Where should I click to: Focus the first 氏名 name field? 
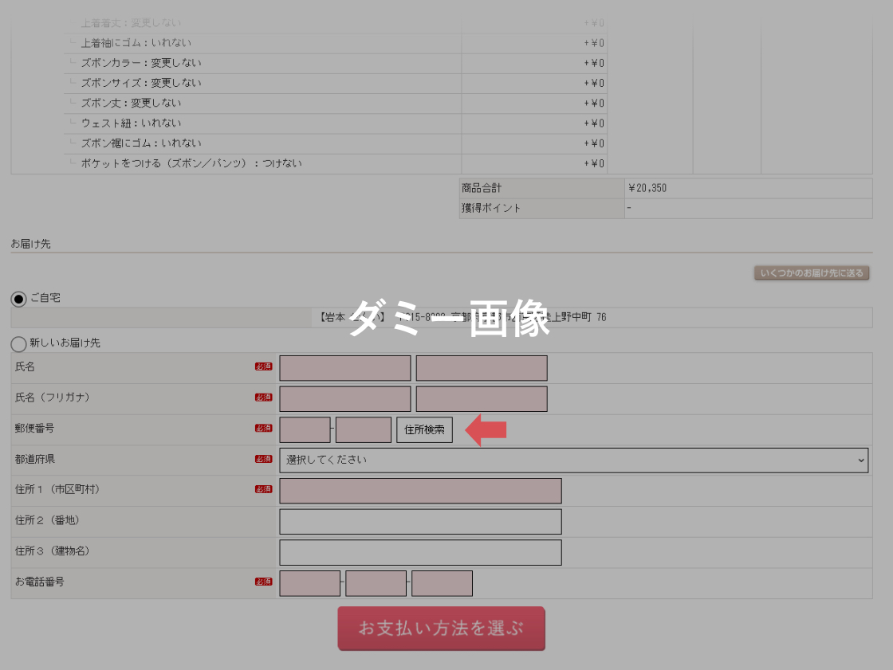coord(345,368)
